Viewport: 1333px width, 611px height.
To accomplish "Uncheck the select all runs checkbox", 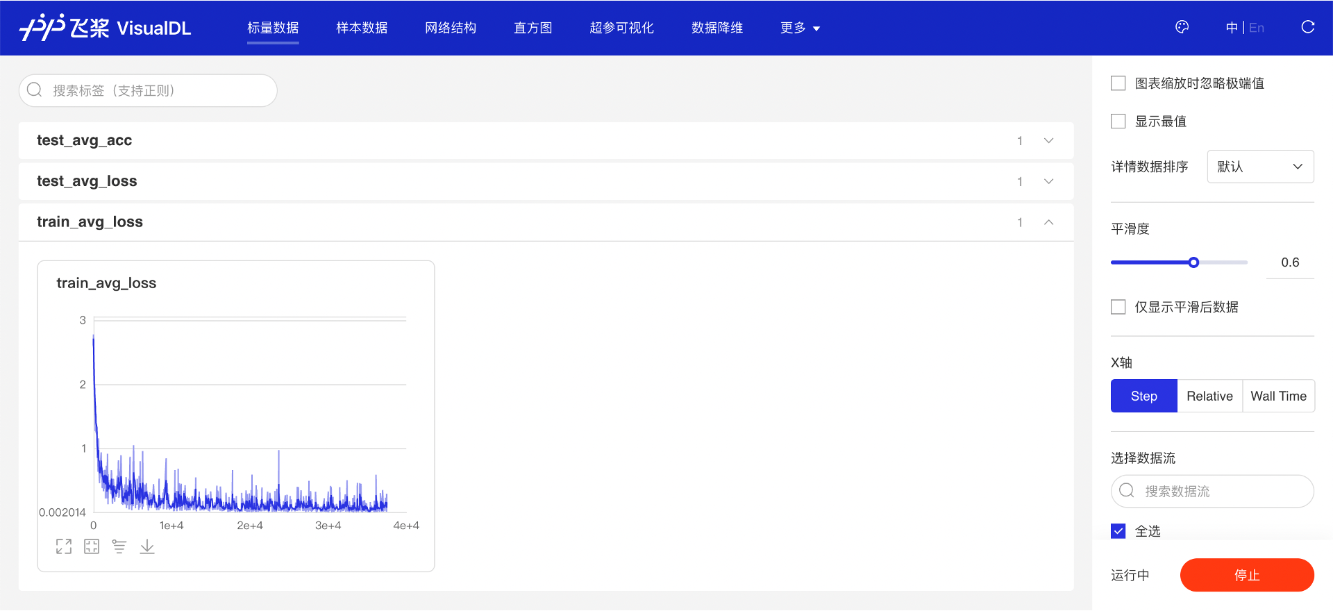I will (x=1118, y=531).
